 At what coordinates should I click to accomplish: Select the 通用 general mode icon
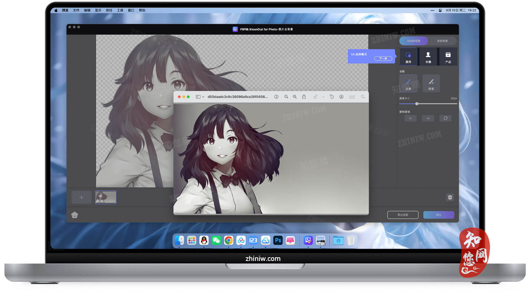(x=408, y=57)
